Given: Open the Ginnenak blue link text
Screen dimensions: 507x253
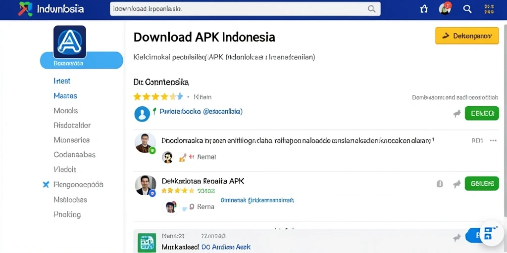Looking at the screenshot, I should (x=257, y=200).
